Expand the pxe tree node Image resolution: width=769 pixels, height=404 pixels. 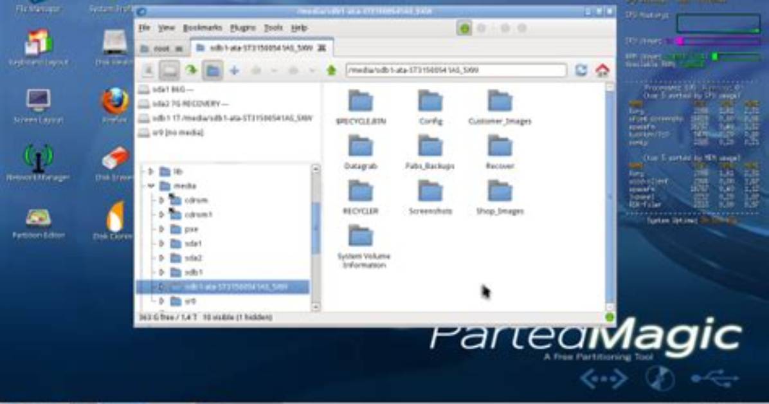click(x=161, y=229)
